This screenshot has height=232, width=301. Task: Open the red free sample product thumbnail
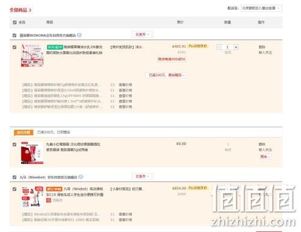32,153
